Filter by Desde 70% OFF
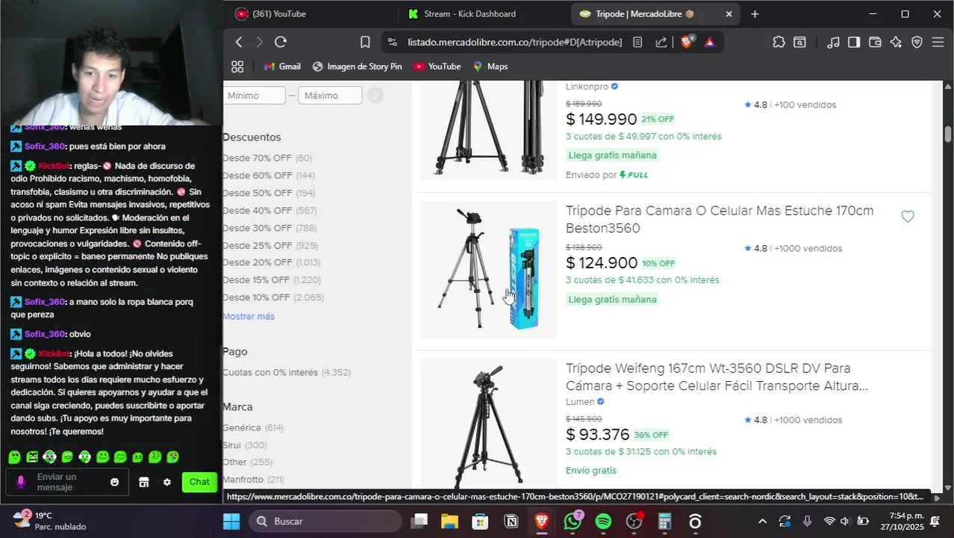 coord(267,158)
